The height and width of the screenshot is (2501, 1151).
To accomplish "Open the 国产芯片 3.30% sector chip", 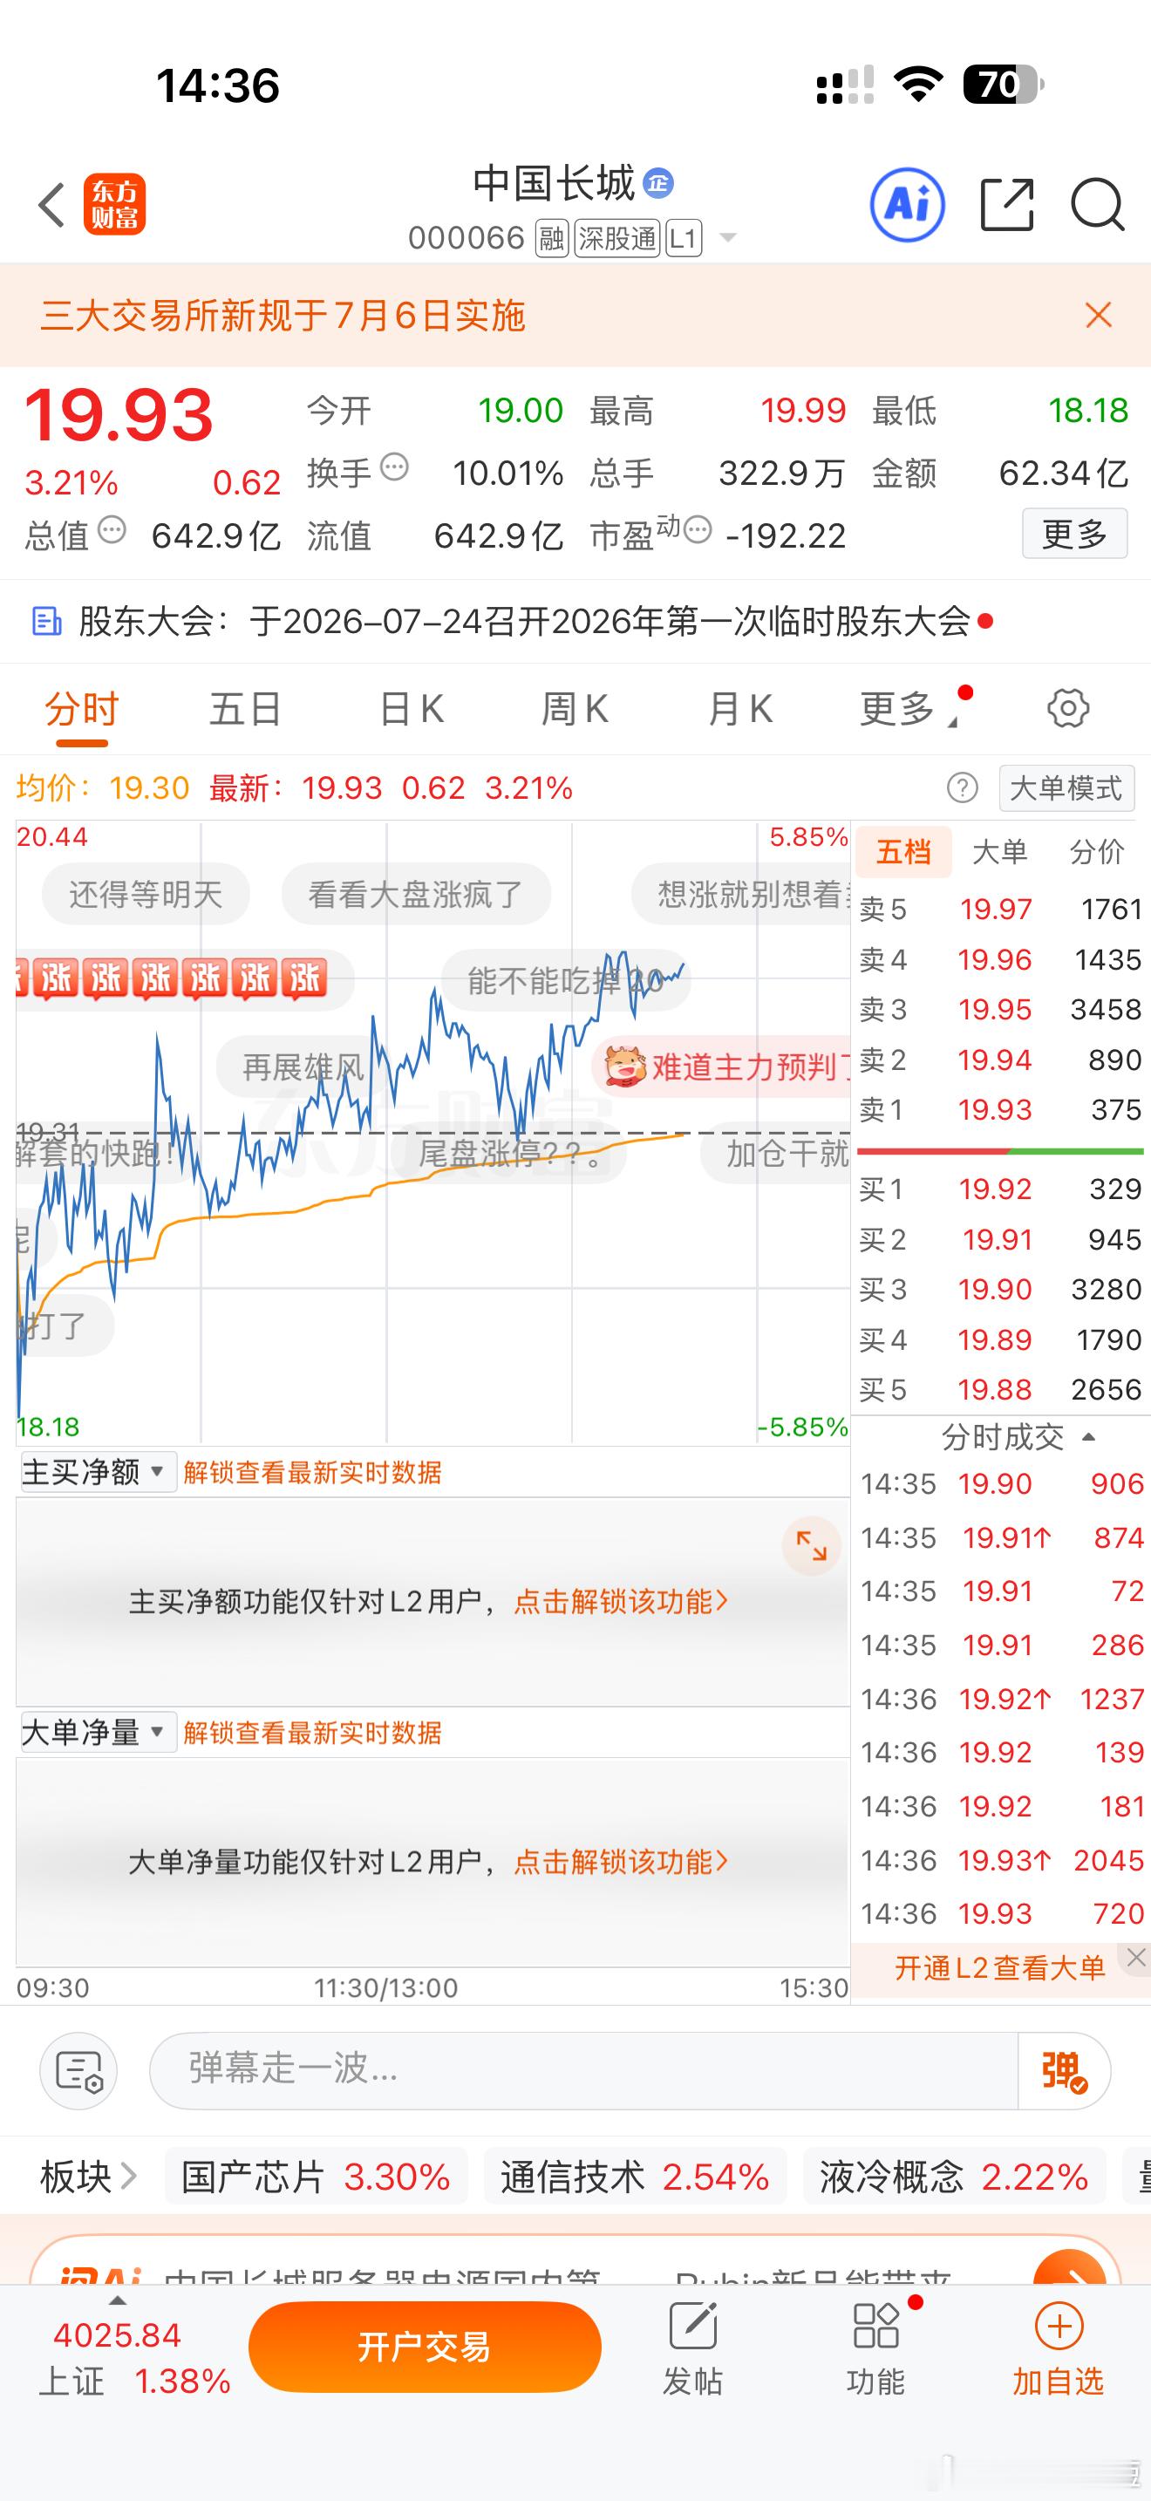I will (317, 2177).
